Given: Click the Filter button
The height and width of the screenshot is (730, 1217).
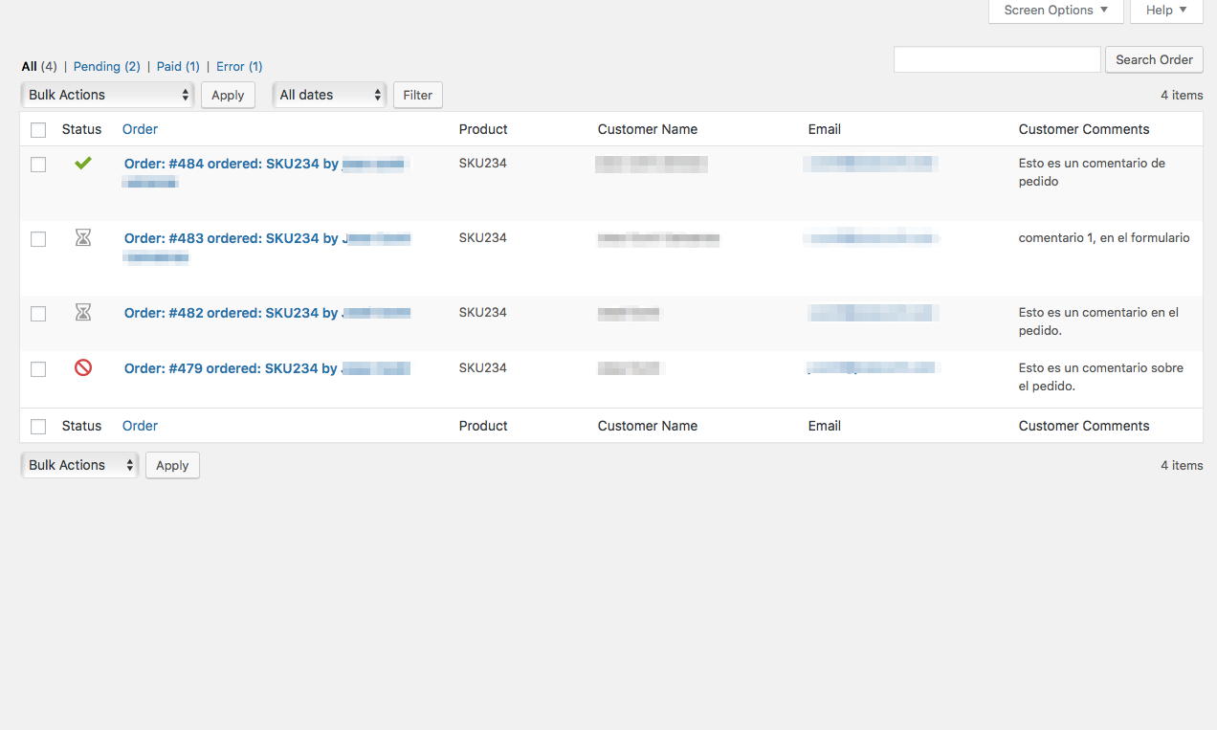Looking at the screenshot, I should (x=418, y=95).
